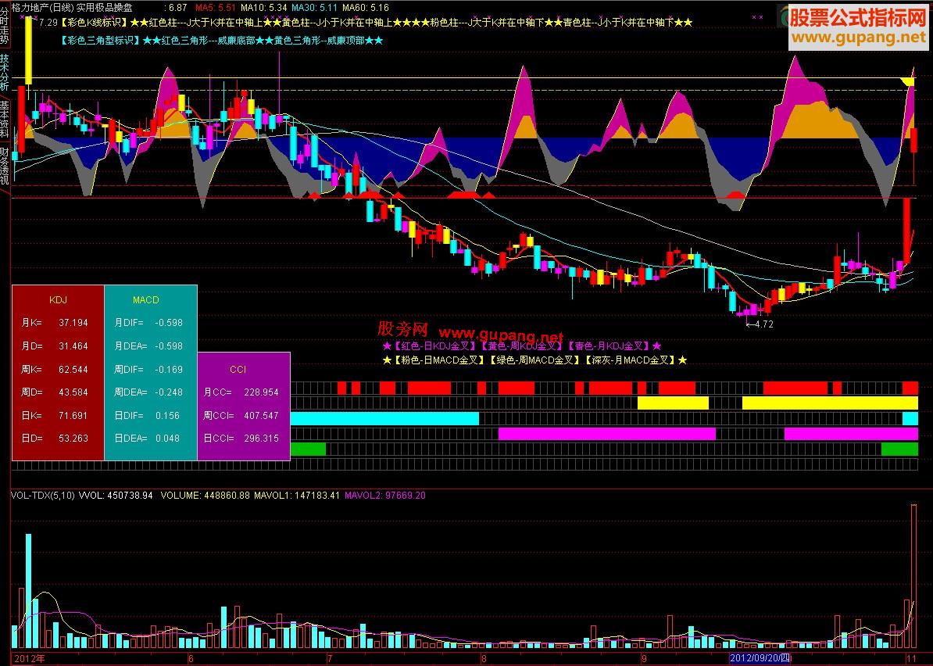Open the 技术分析 sidebar tab
933x666 pixels.
pyautogui.click(x=5, y=73)
